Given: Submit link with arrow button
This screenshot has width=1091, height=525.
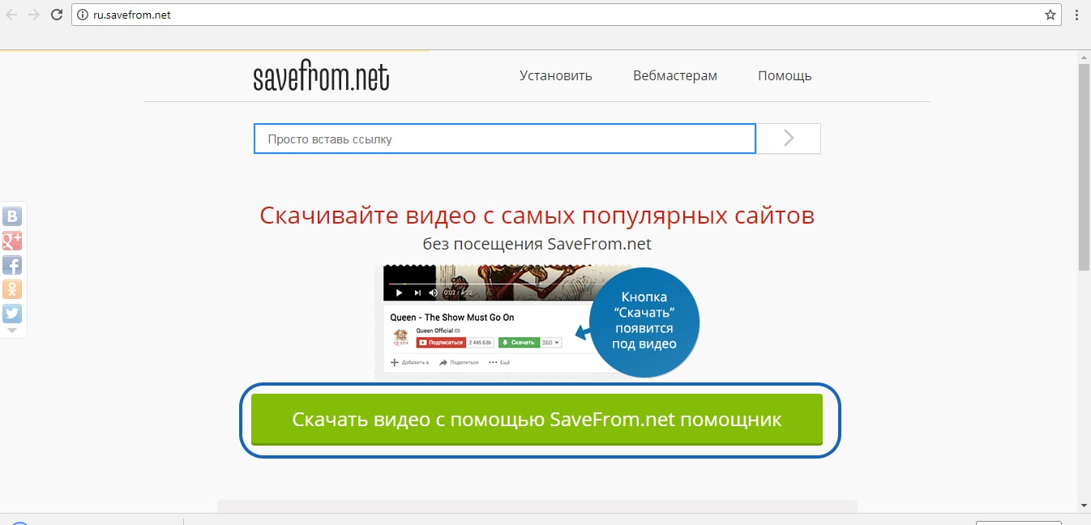Looking at the screenshot, I should point(789,139).
